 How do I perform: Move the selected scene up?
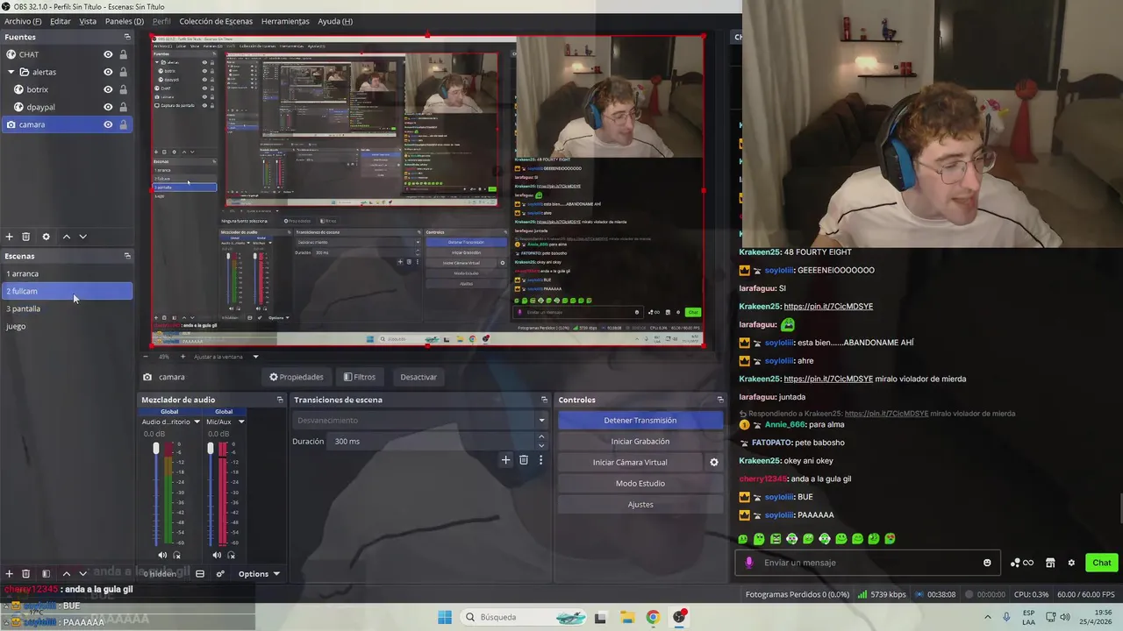(66, 574)
